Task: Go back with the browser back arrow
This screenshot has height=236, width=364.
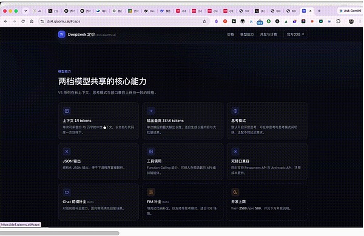Action: pyautogui.click(x=6, y=21)
